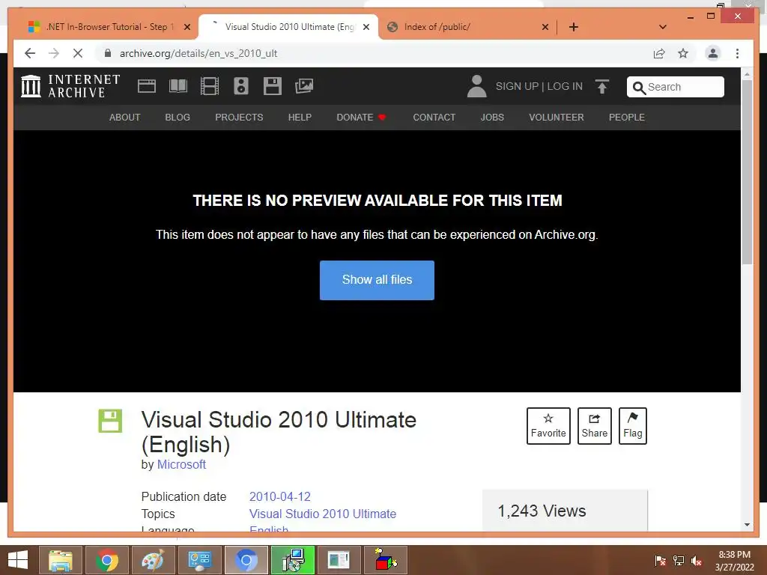Open the Internet Archive home logo
The width and height of the screenshot is (767, 575).
[70, 86]
